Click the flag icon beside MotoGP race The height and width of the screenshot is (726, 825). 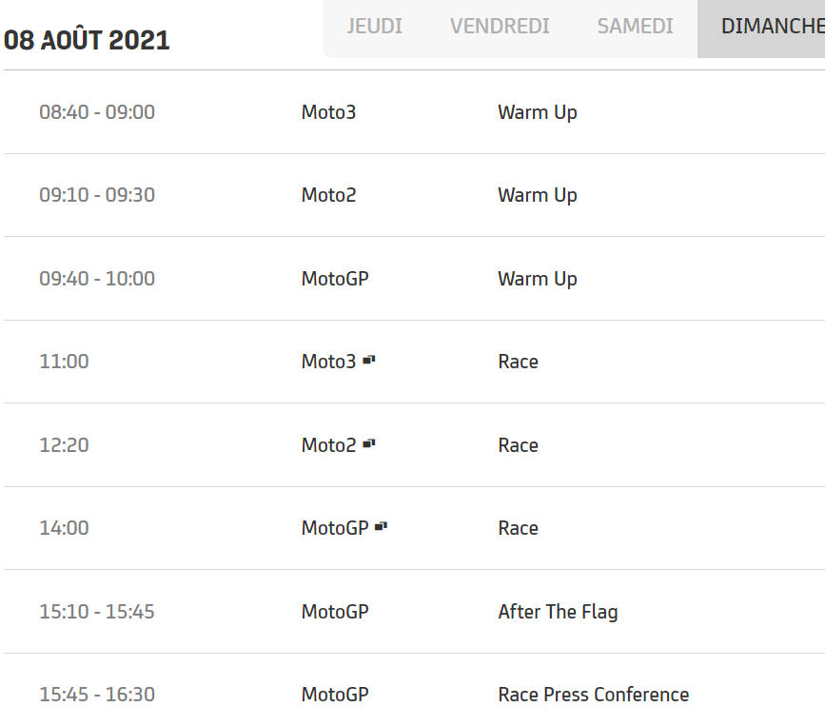tap(381, 526)
